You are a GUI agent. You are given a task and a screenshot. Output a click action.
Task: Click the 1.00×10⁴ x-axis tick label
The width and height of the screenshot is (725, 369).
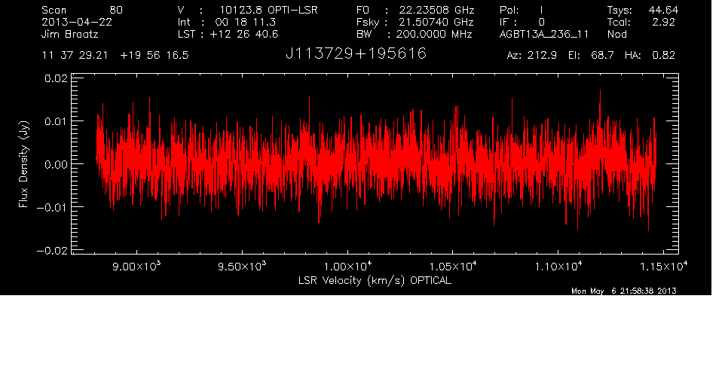click(x=347, y=267)
